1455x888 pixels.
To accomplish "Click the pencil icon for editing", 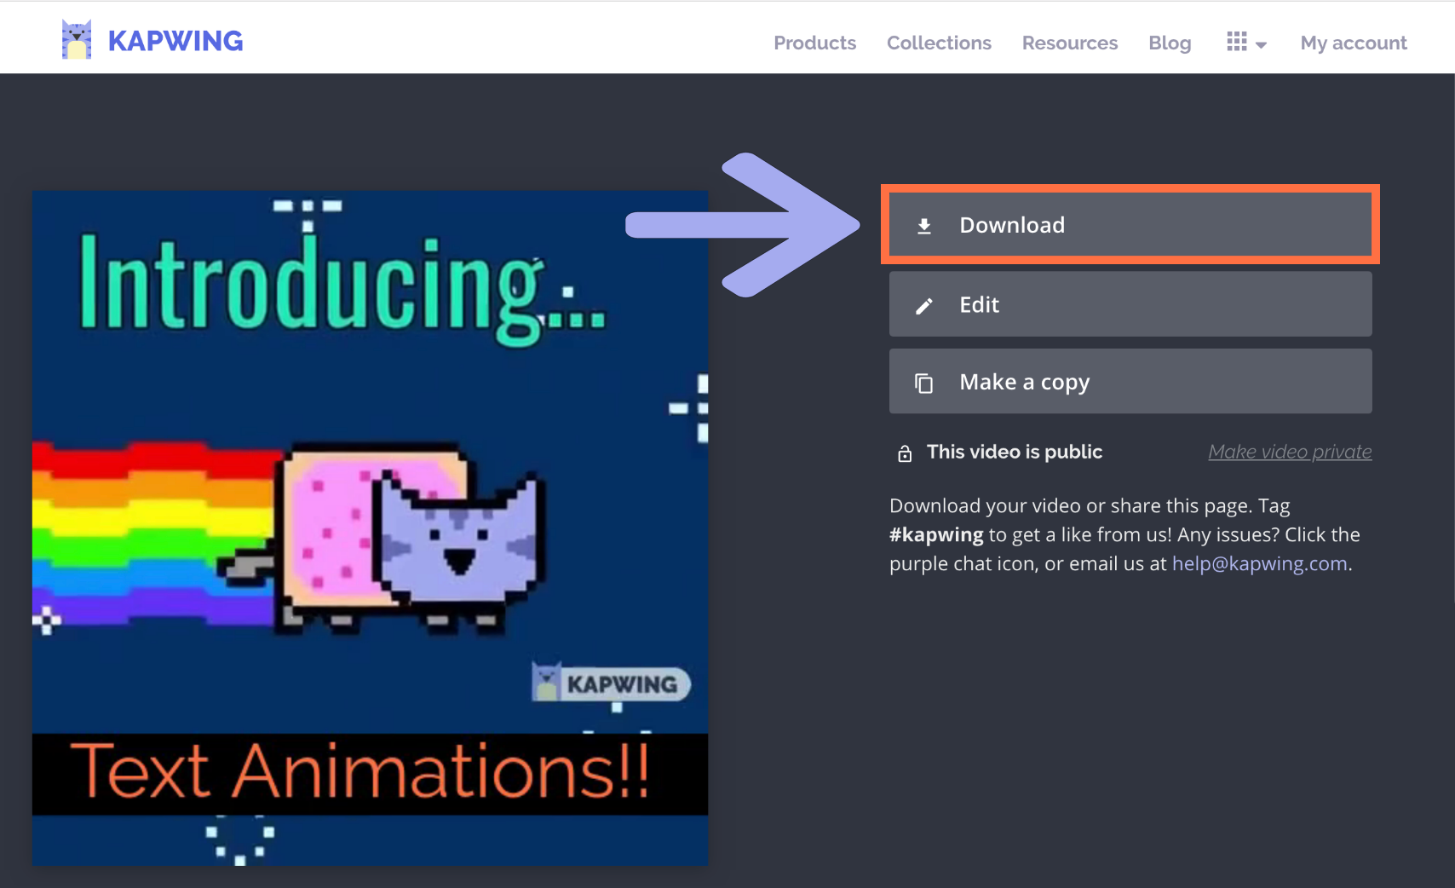I will 924,306.
